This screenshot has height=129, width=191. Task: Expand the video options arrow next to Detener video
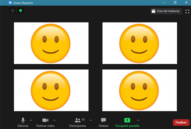point(54,120)
